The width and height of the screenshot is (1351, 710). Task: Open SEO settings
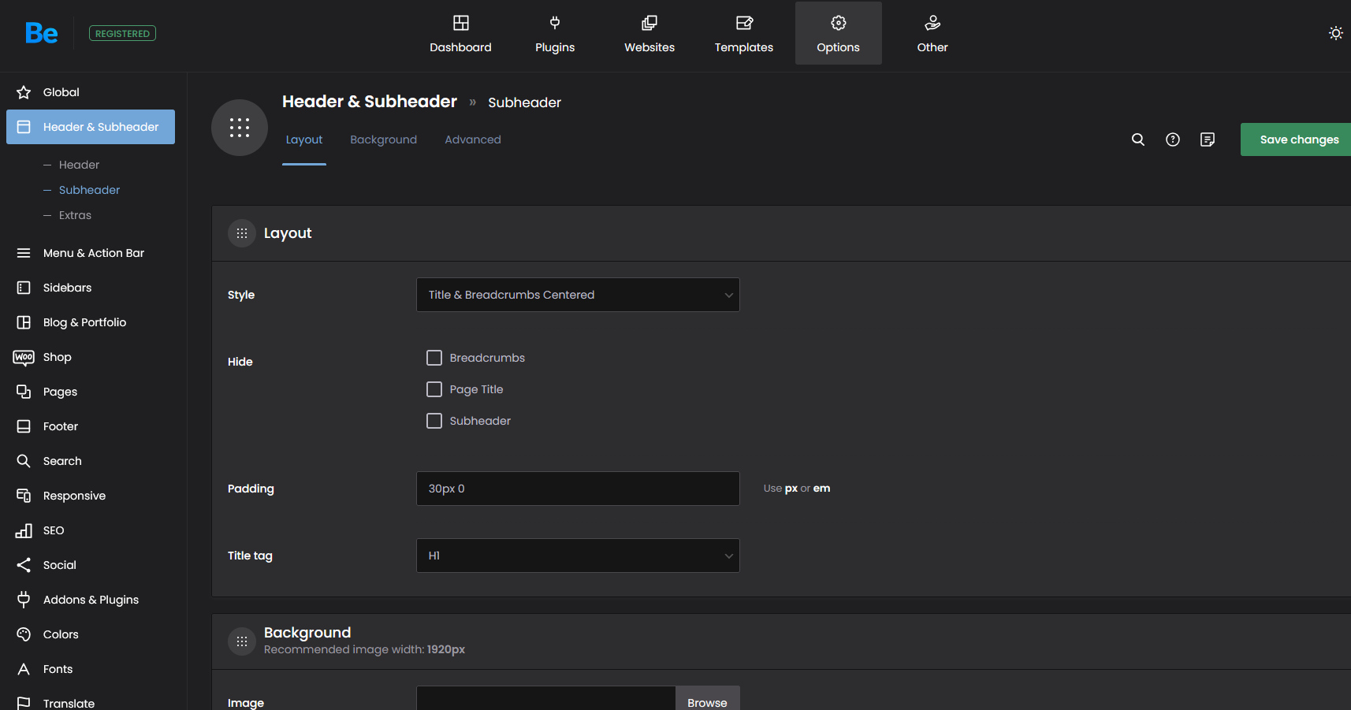point(91,530)
